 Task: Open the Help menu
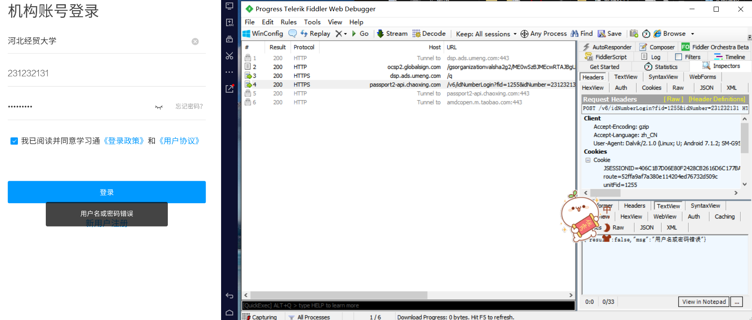click(x=356, y=22)
